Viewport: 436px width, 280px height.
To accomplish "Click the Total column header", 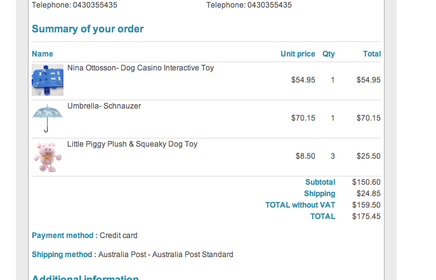I will (371, 54).
